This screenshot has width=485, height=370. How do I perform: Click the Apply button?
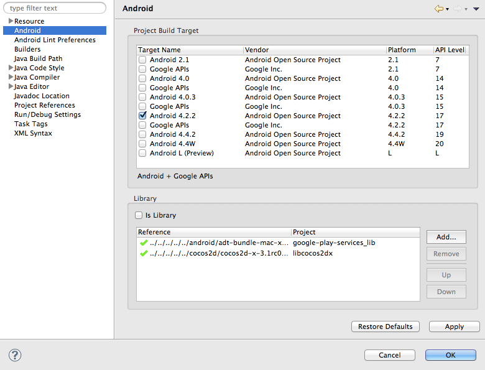click(x=454, y=326)
